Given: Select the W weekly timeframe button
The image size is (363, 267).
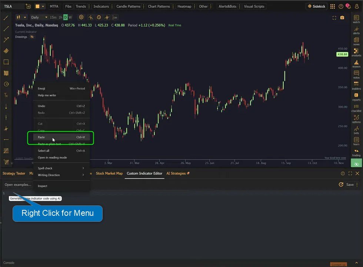Looking at the screenshot, I should coord(70,17).
